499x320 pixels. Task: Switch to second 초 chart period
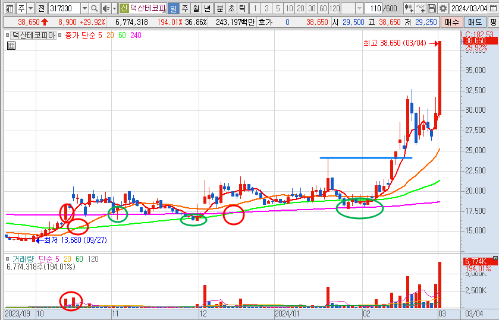[231, 8]
